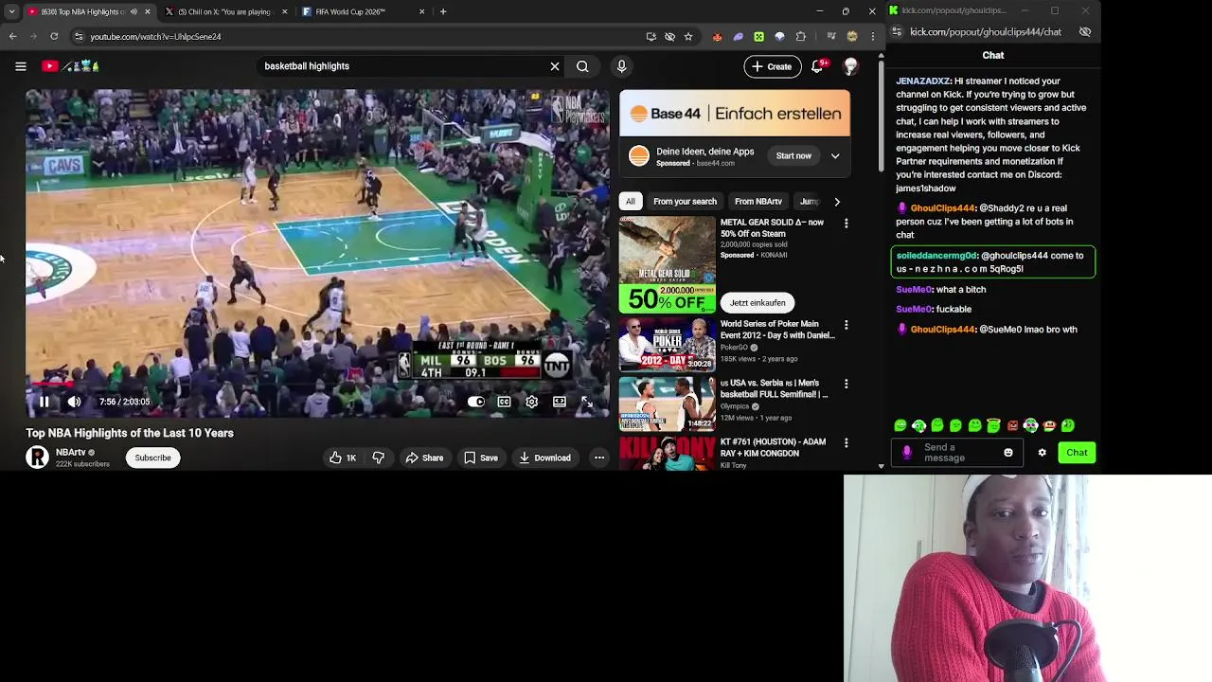Open more actions ellipsis below video
The height and width of the screenshot is (682, 1212).
click(x=599, y=458)
